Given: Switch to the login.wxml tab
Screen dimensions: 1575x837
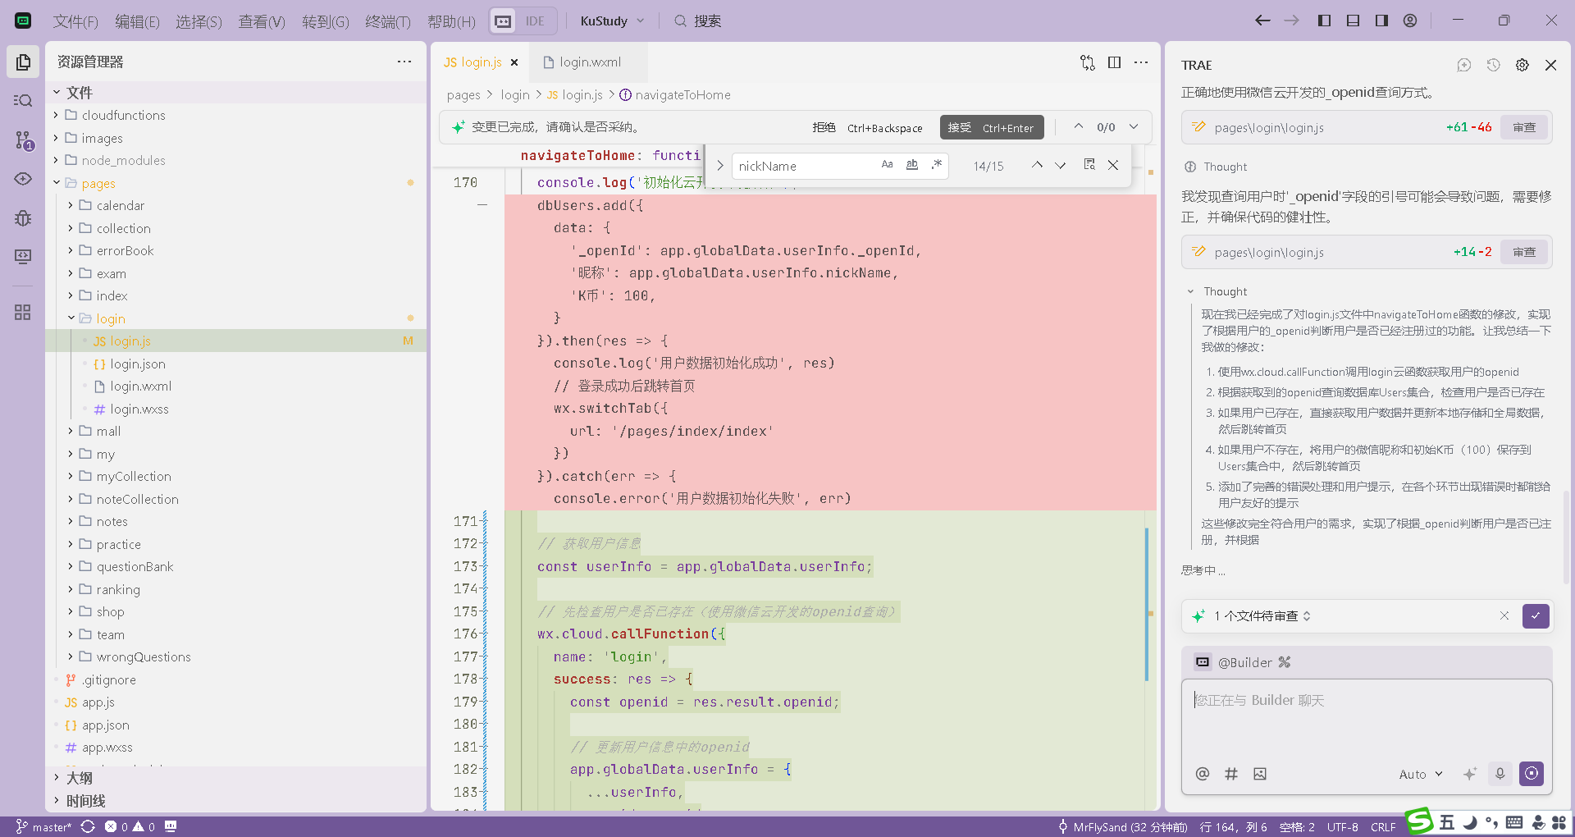Looking at the screenshot, I should pyautogui.click(x=589, y=62).
